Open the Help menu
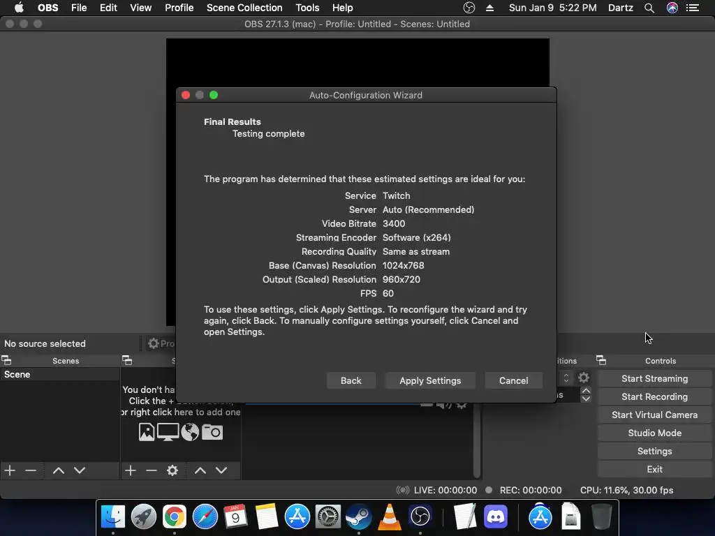Screen dimensions: 715x536 pos(342,8)
